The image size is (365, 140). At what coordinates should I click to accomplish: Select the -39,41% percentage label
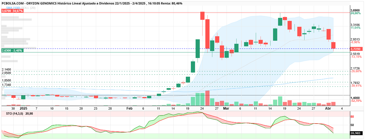(x=356, y=86)
